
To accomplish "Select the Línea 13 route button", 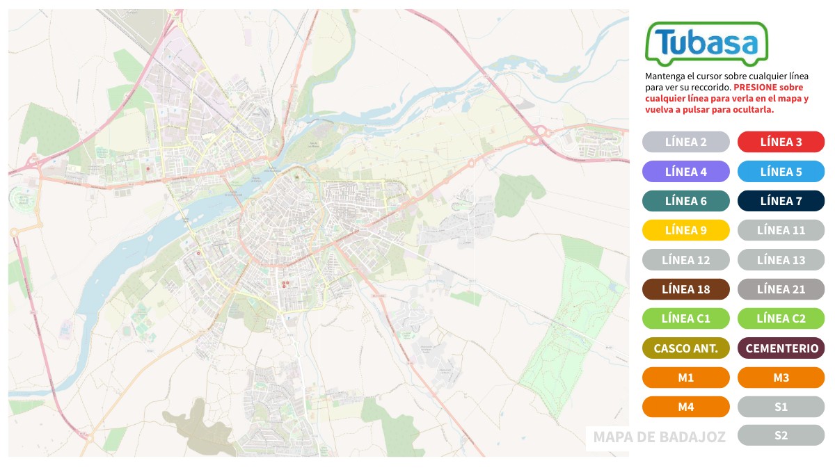I will [781, 260].
